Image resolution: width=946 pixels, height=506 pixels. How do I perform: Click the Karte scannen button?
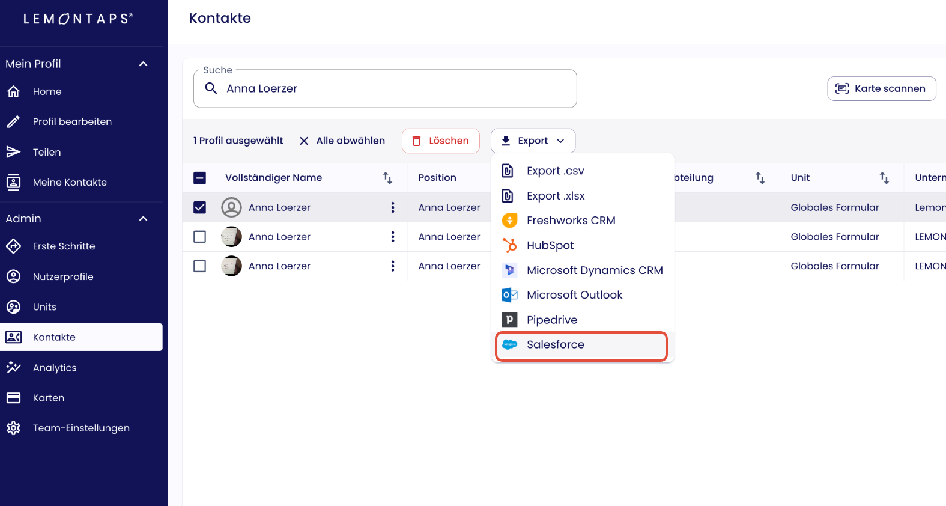coord(881,88)
